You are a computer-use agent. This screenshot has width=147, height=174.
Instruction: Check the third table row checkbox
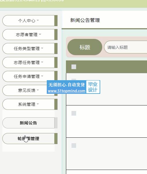click(74, 146)
